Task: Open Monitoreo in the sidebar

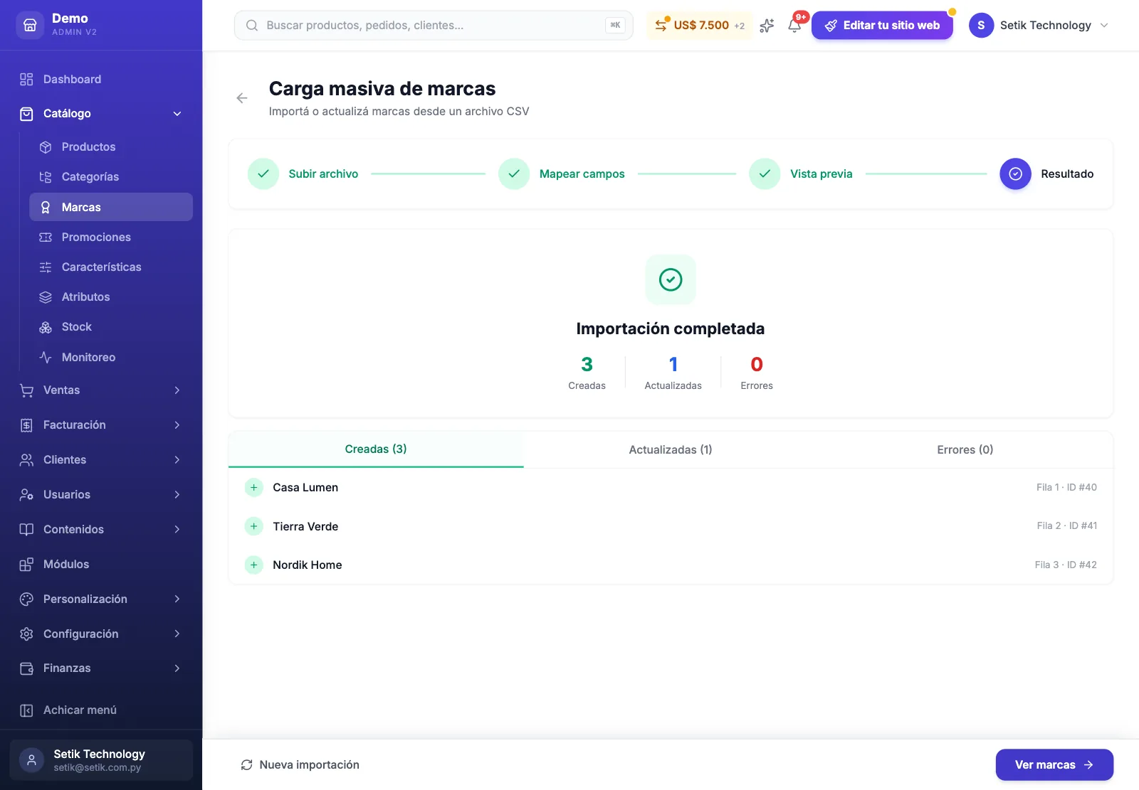Action: point(111,357)
